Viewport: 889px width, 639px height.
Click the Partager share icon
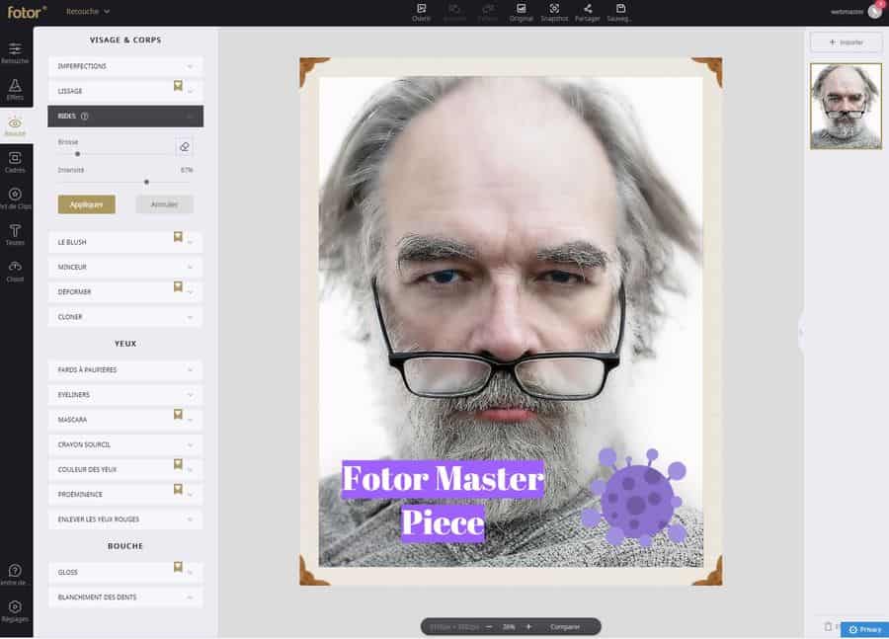tap(587, 11)
